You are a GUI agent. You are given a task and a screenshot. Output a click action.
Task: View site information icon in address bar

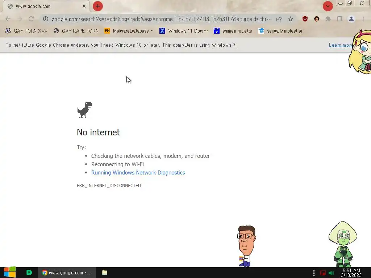tap(46, 19)
